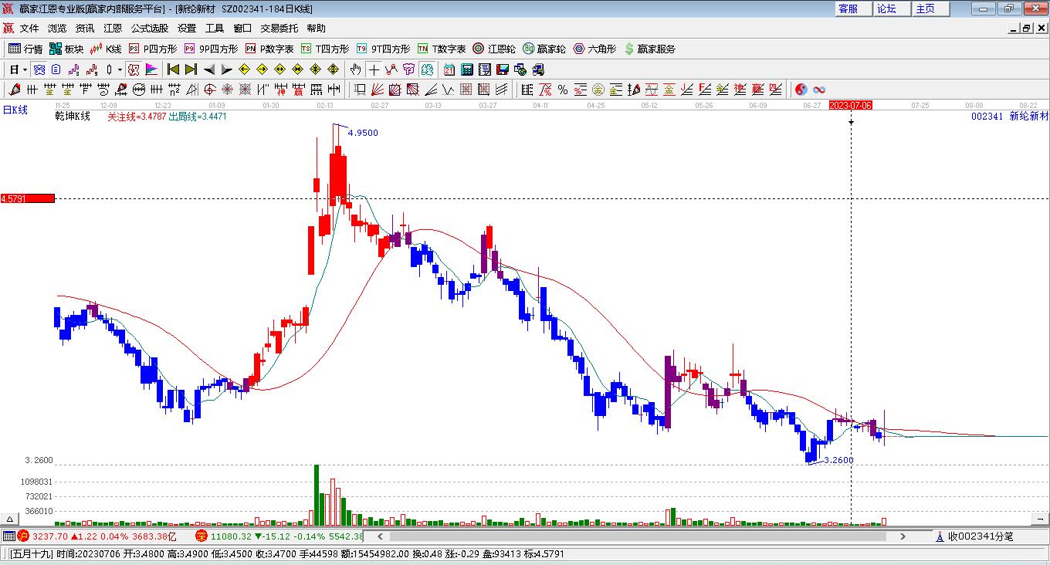Click the 002341 新纶新材 stock label
Image resolution: width=1050 pixels, height=565 pixels.
pyautogui.click(x=1010, y=117)
